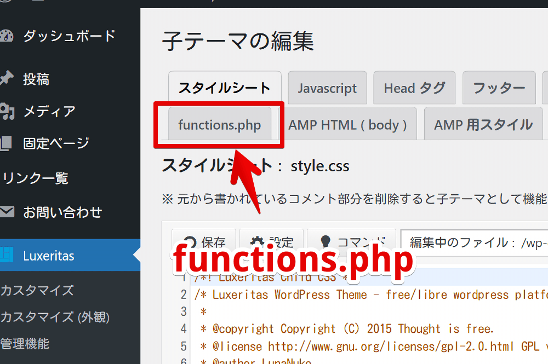This screenshot has height=364, width=548.
Task: Open the 投稿 menu item
Action: (36, 79)
